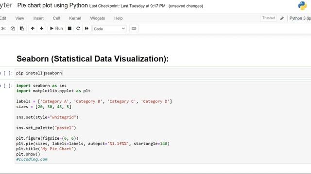Click the 'sizes = [20, 30, 45, 5]' line
Image resolution: width=311 pixels, height=174 pixels.
44,107
